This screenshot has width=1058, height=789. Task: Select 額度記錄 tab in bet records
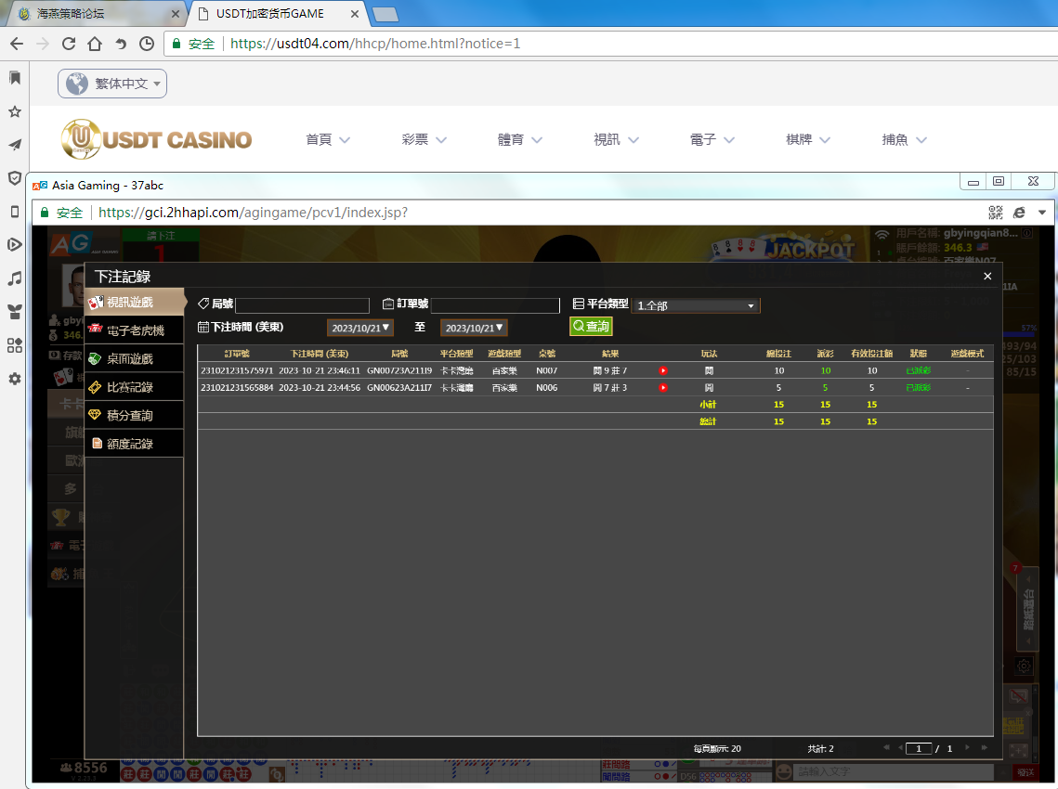(x=135, y=444)
